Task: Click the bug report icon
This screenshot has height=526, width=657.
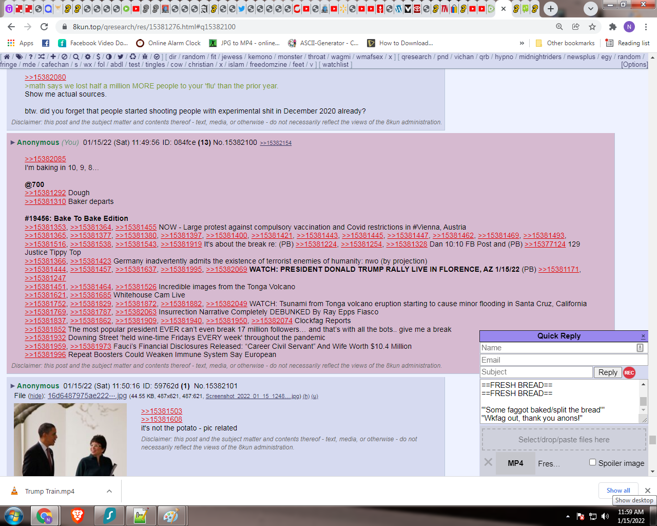Action: [145, 57]
